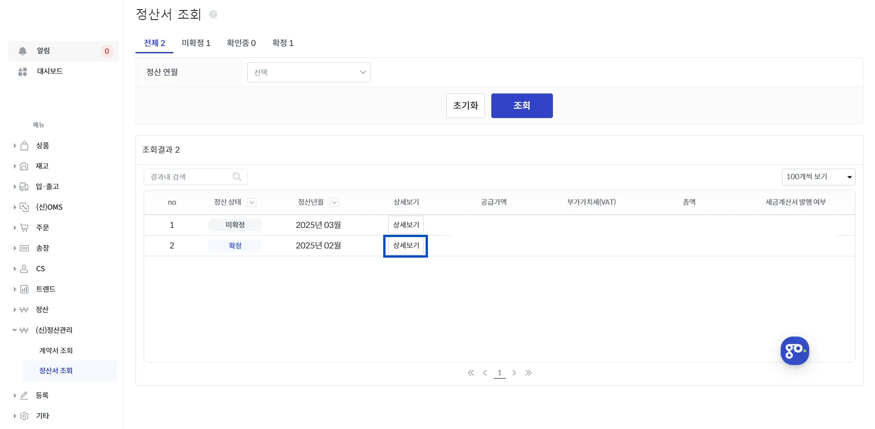The image size is (875, 429).
Task: Click the 확정 status badge
Action: tap(235, 246)
